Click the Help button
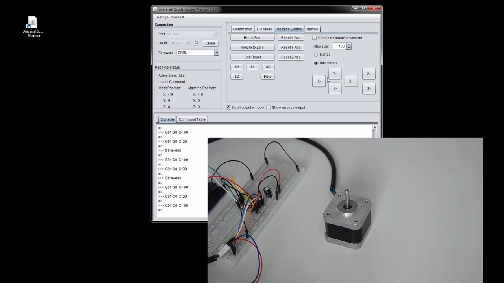The height and width of the screenshot is (283, 504). click(267, 77)
